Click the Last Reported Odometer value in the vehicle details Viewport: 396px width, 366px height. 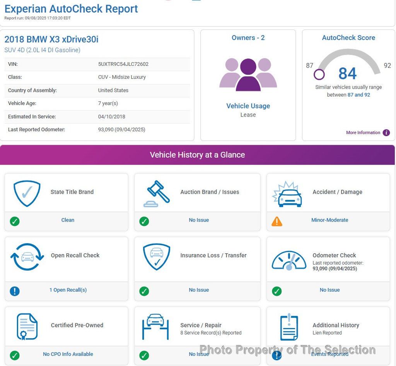121,130
